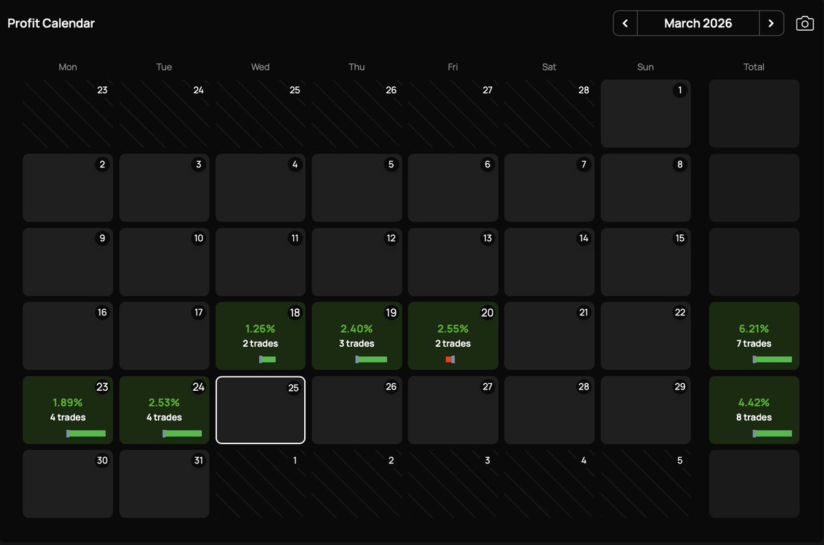Viewport: 824px width, 545px height.
Task: Click the 6.21% weekly total value
Action: (754, 329)
